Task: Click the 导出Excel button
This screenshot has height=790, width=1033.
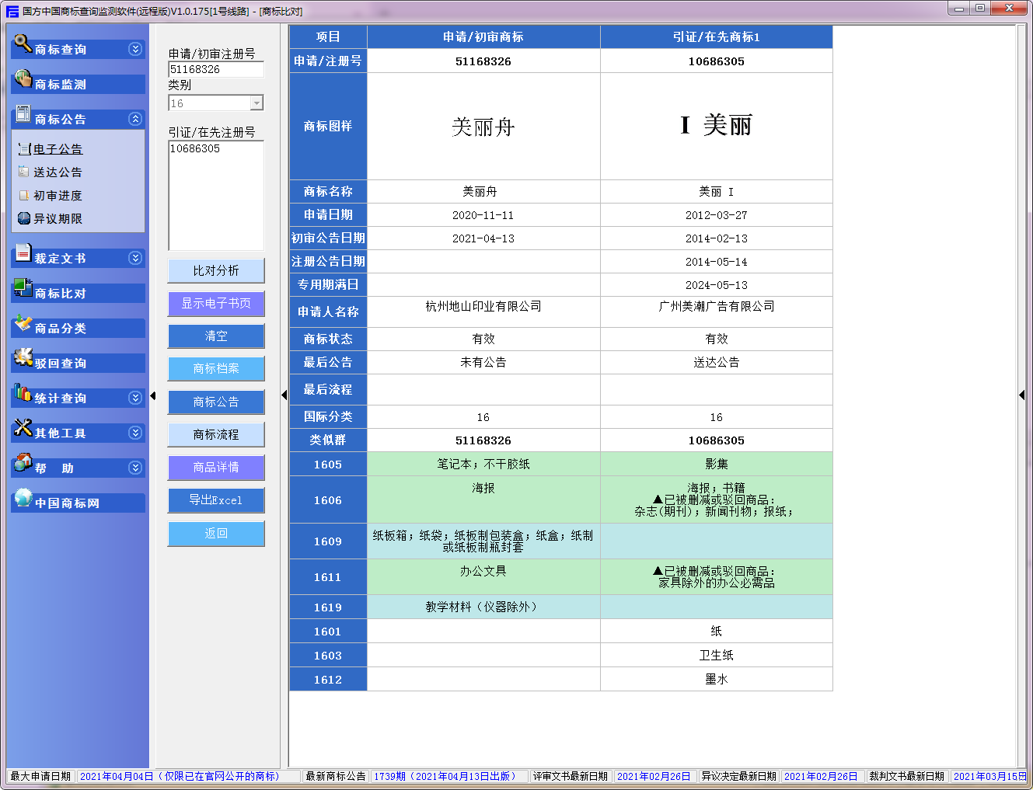Action: coord(216,500)
